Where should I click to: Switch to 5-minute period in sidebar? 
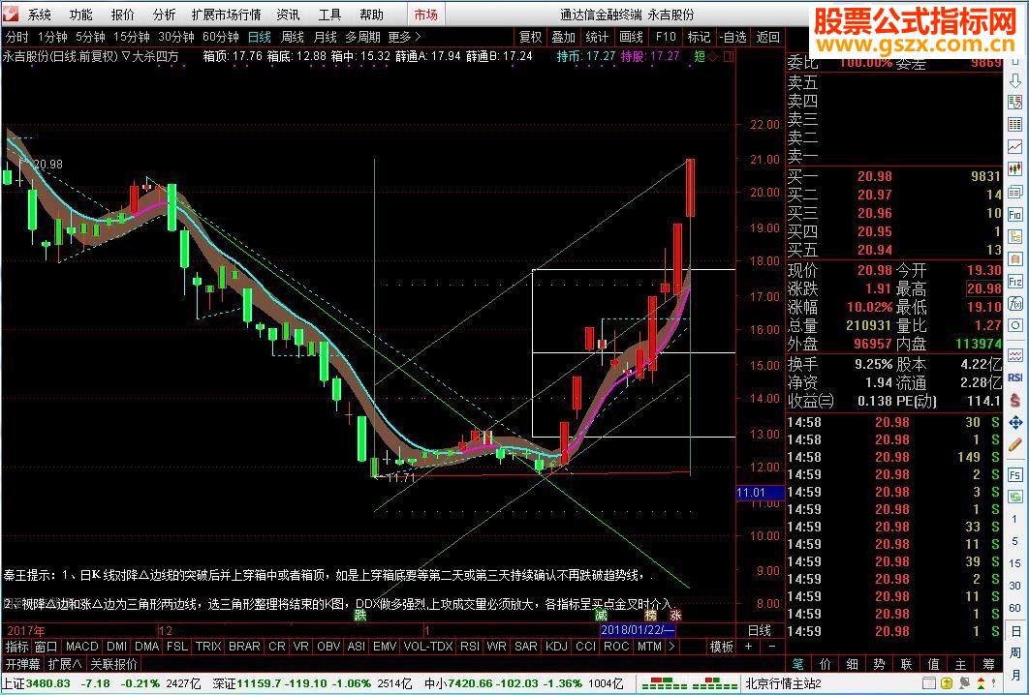(x=1015, y=541)
